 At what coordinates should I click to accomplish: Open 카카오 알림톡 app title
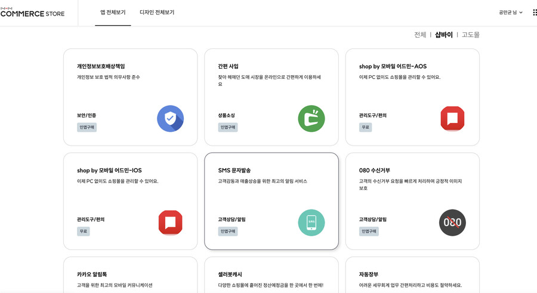92,275
